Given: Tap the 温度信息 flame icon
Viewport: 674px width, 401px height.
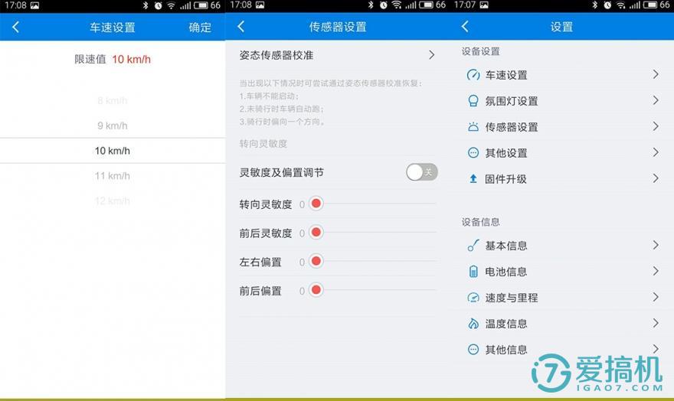Looking at the screenshot, I should click(x=473, y=323).
